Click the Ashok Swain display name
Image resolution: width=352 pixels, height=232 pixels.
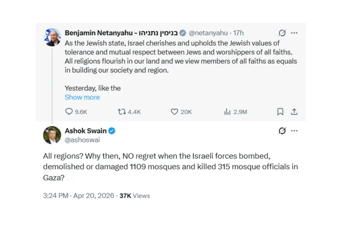pyautogui.click(x=86, y=131)
